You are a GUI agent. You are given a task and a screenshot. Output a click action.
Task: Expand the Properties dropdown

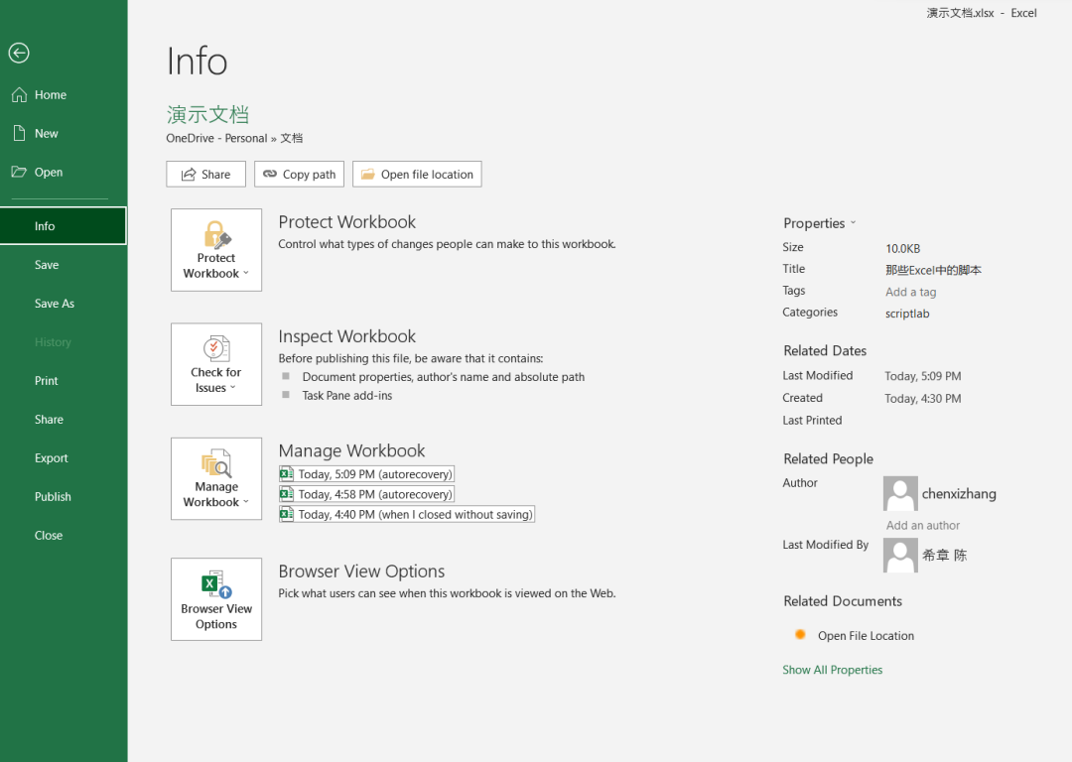click(x=819, y=223)
